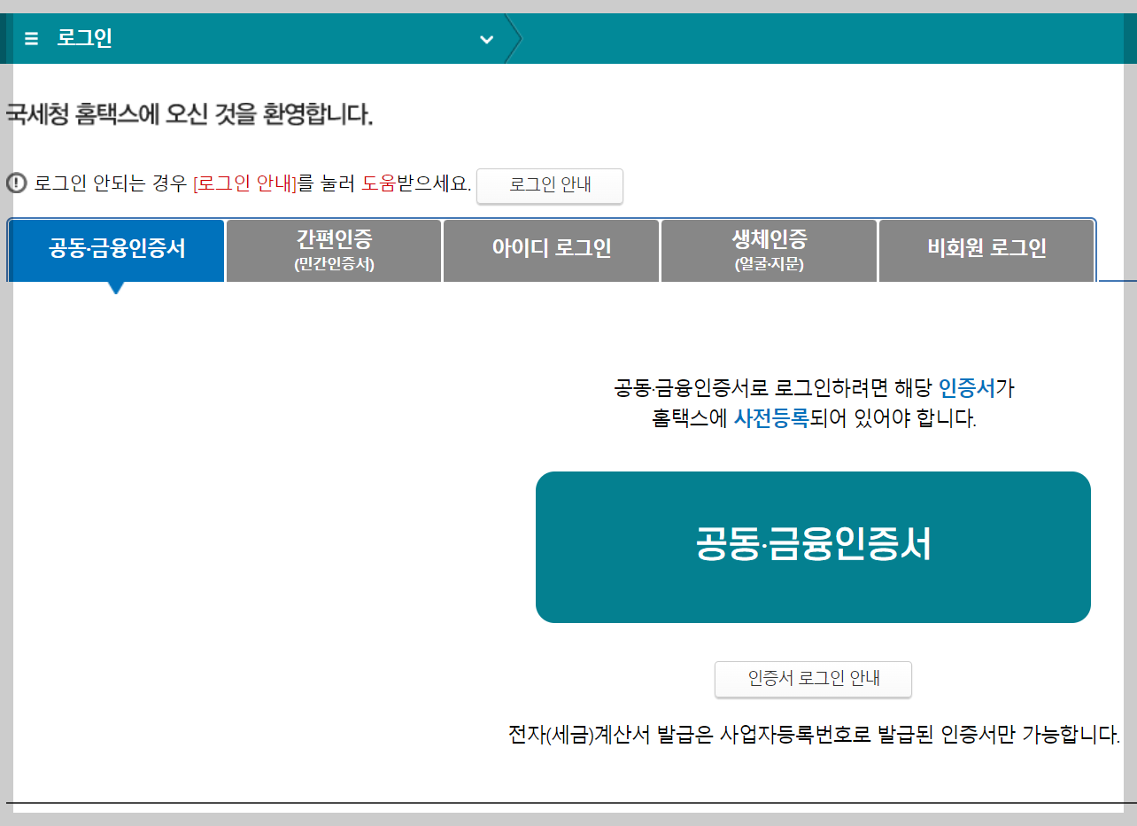
Task: Select the 공동·금융인증서 tab
Action: [x=117, y=250]
